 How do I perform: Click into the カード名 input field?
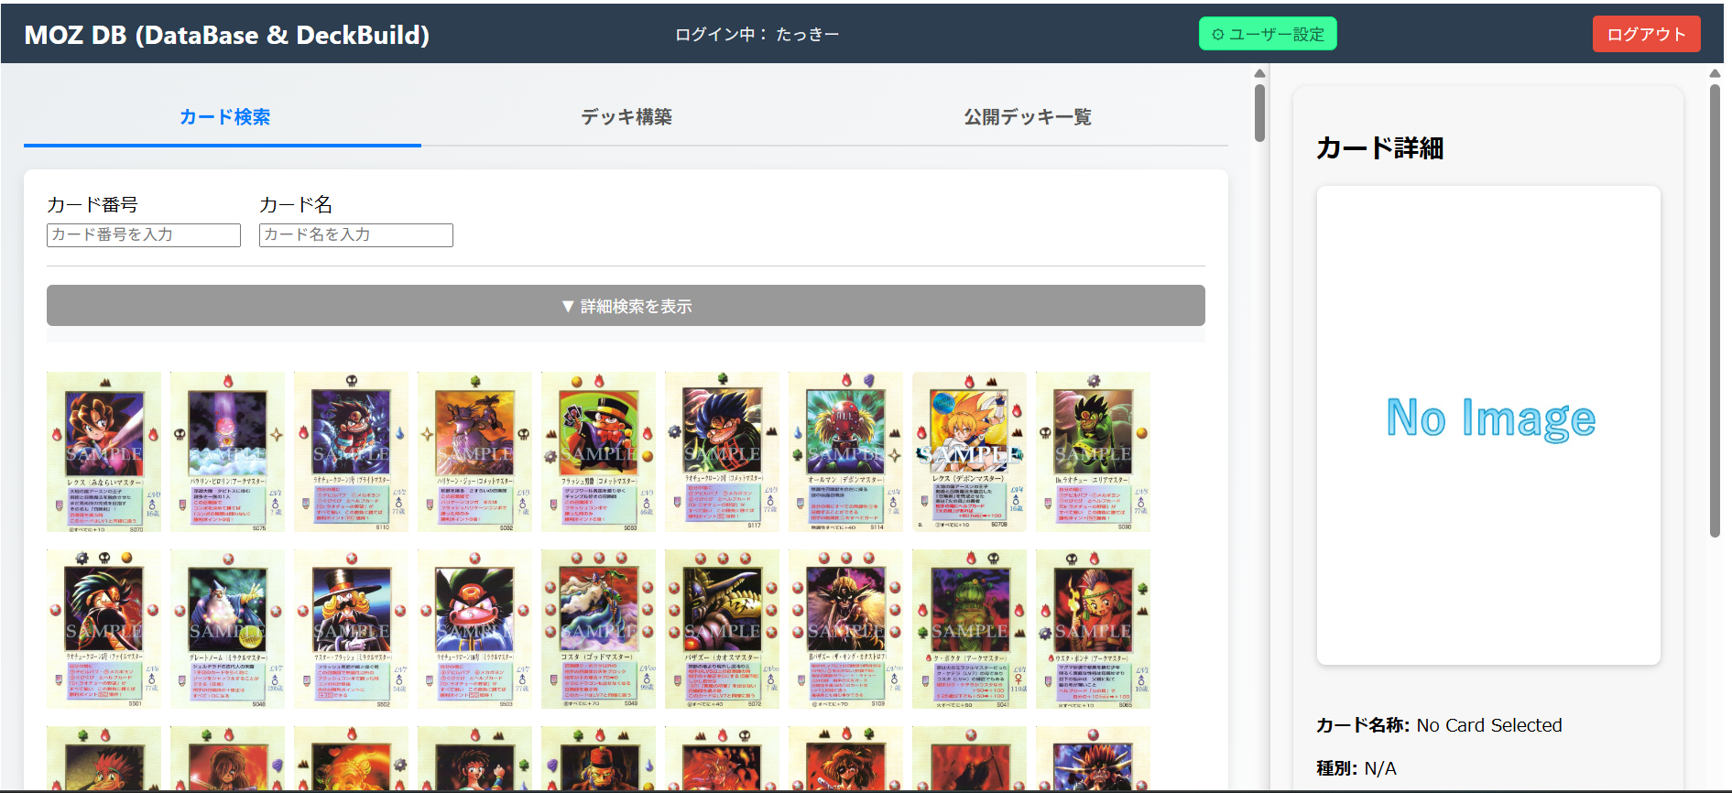[x=355, y=235]
